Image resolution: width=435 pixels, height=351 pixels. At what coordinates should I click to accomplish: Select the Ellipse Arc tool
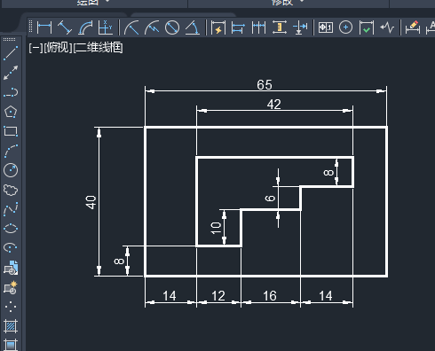coord(11,247)
